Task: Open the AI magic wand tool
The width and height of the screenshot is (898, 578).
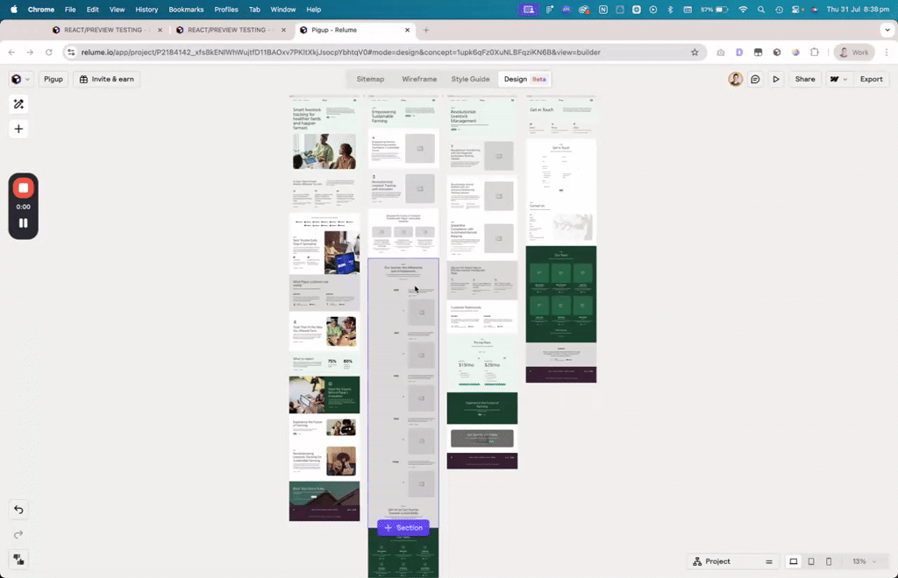Action: click(x=18, y=104)
